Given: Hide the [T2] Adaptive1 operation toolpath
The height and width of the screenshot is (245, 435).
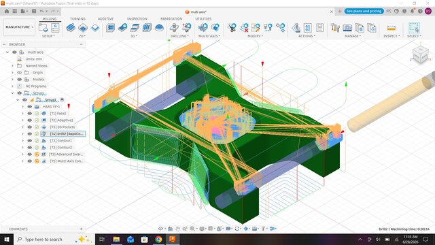Looking at the screenshot, I should 29,120.
